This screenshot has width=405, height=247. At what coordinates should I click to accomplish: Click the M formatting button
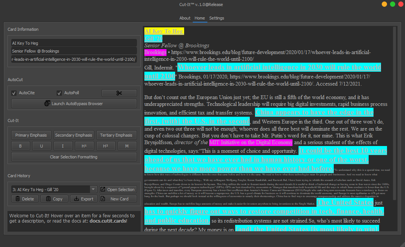pyautogui.click(x=127, y=146)
